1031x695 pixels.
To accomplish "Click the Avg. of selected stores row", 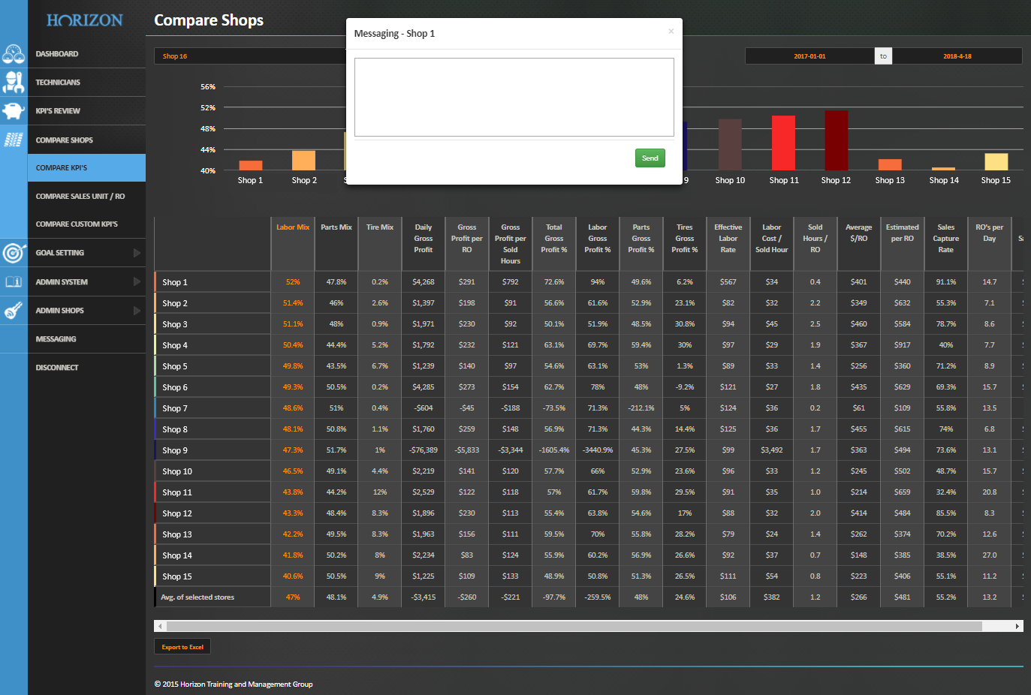I will [x=197, y=597].
